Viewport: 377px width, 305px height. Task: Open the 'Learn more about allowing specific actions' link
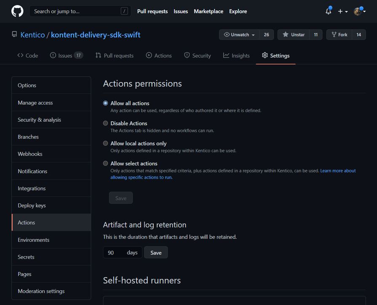coord(338,171)
